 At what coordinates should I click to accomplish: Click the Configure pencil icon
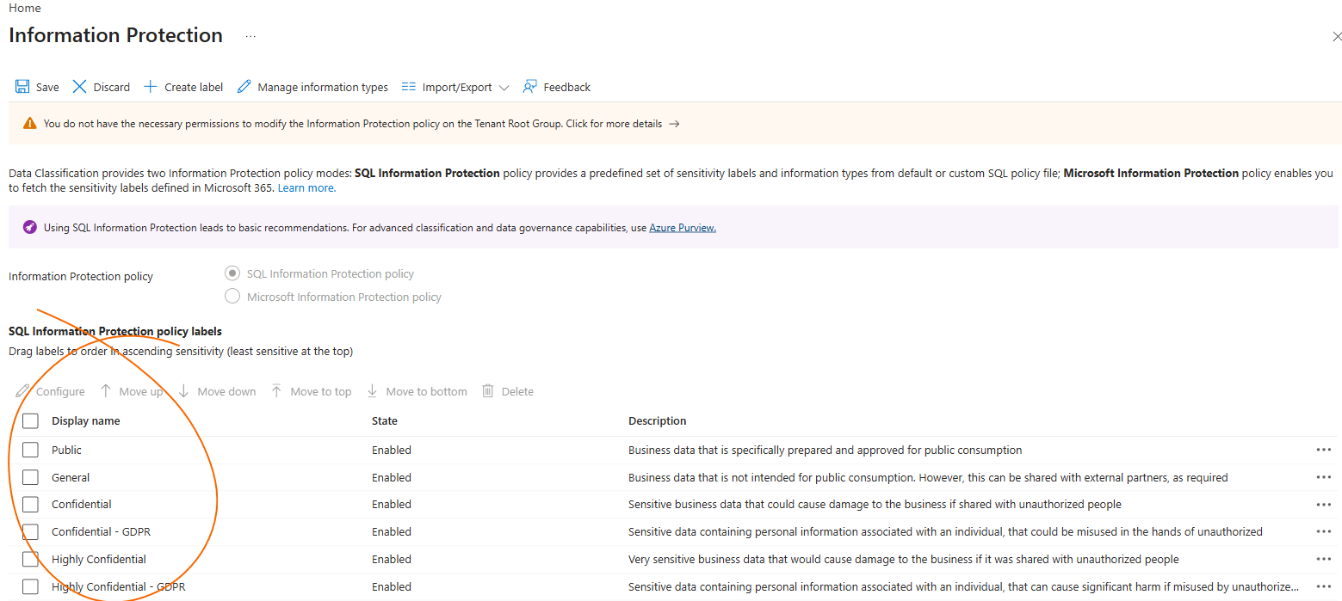click(22, 391)
